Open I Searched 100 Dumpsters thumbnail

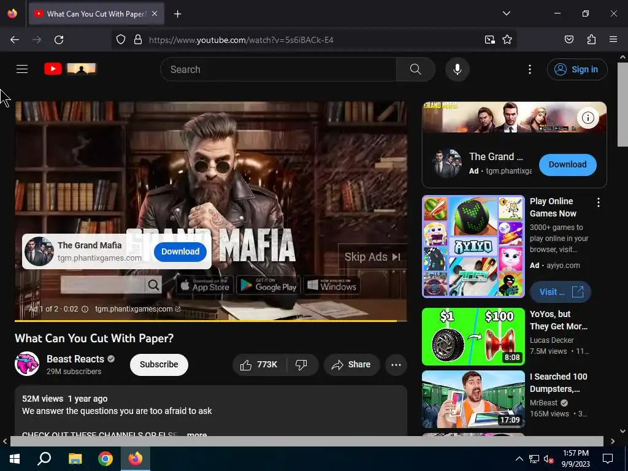click(473, 399)
